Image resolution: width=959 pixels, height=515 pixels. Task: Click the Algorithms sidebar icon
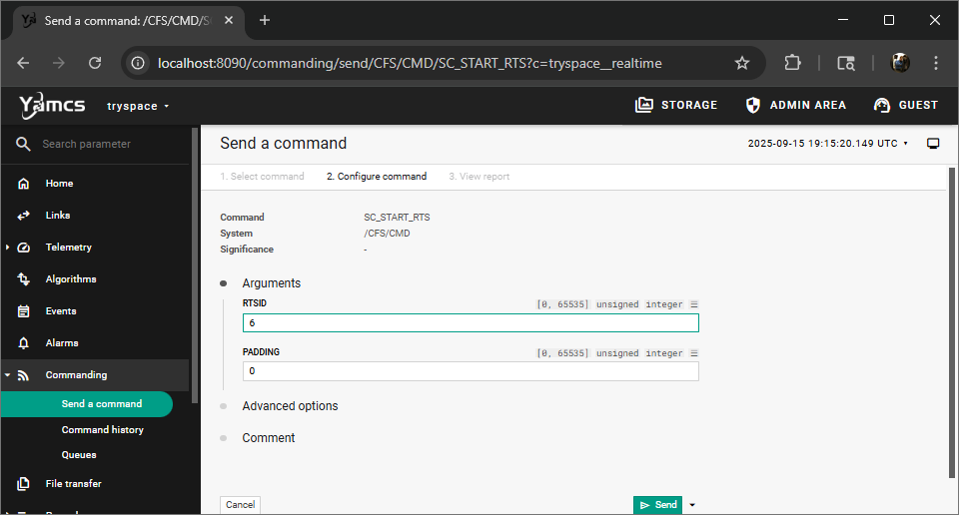[24, 279]
